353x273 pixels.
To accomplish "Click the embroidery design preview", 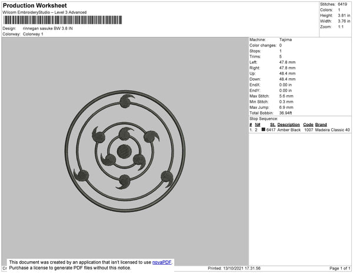I will 125,151.
